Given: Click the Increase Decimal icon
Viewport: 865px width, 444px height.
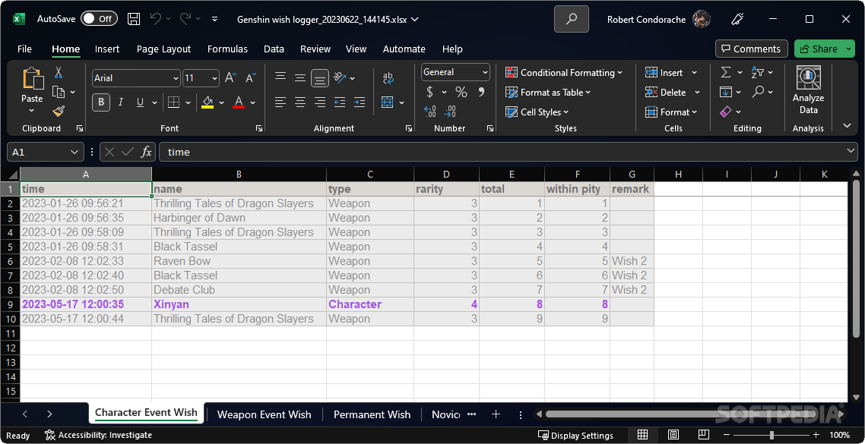Looking at the screenshot, I should pyautogui.click(x=430, y=112).
